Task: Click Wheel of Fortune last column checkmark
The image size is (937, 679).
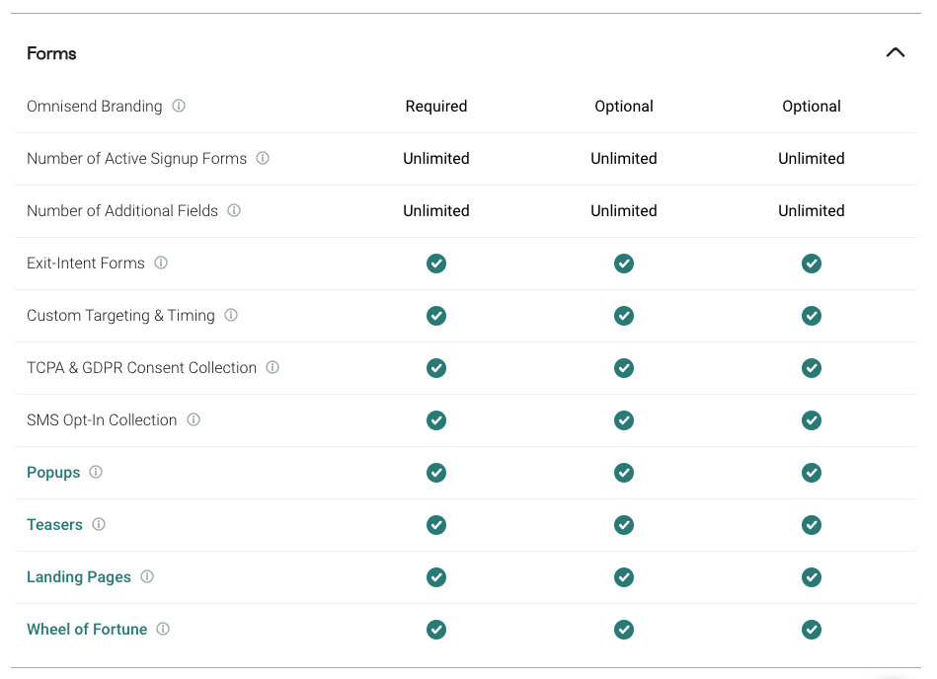Action: click(x=812, y=630)
